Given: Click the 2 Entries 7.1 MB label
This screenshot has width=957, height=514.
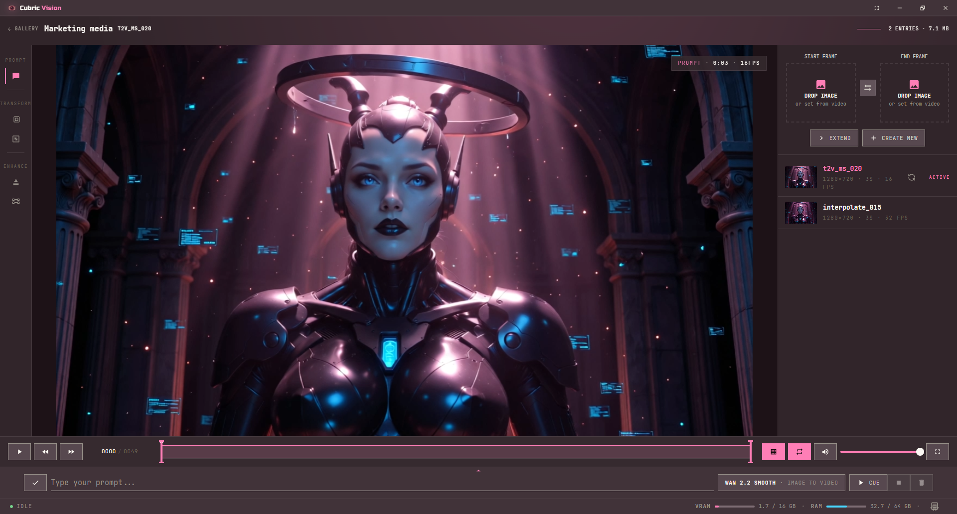Looking at the screenshot, I should tap(919, 29).
